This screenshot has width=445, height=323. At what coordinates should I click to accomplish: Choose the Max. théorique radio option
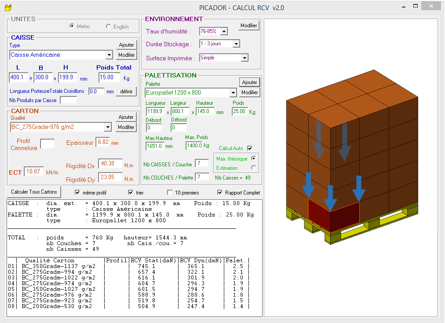(253, 158)
